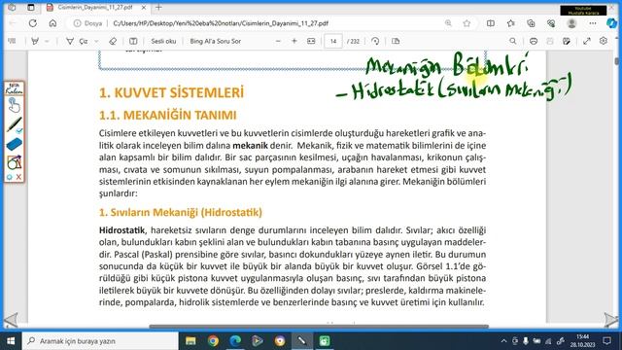
Task: Open the Windows Start menu
Action: pyautogui.click(x=11, y=341)
